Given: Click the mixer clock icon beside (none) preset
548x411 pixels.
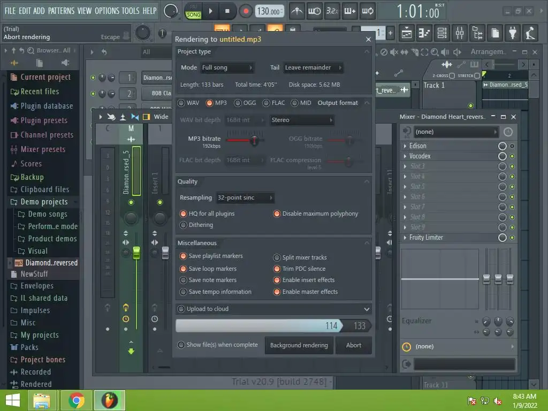Looking at the screenshot, I should tap(508, 132).
